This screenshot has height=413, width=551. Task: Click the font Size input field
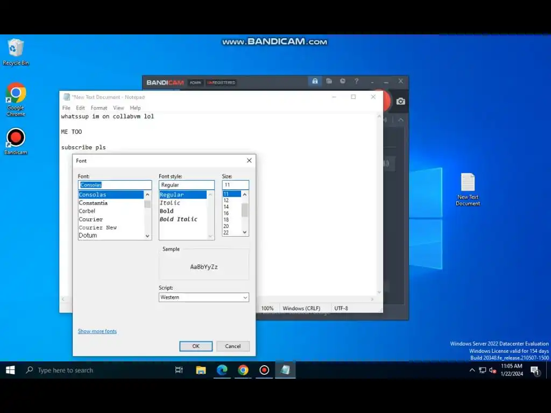[236, 185]
